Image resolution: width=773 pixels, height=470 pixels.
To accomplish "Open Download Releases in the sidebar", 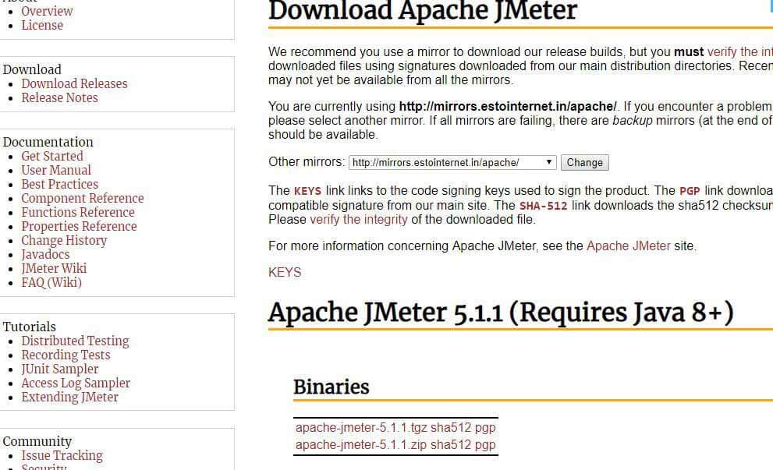I will [74, 83].
